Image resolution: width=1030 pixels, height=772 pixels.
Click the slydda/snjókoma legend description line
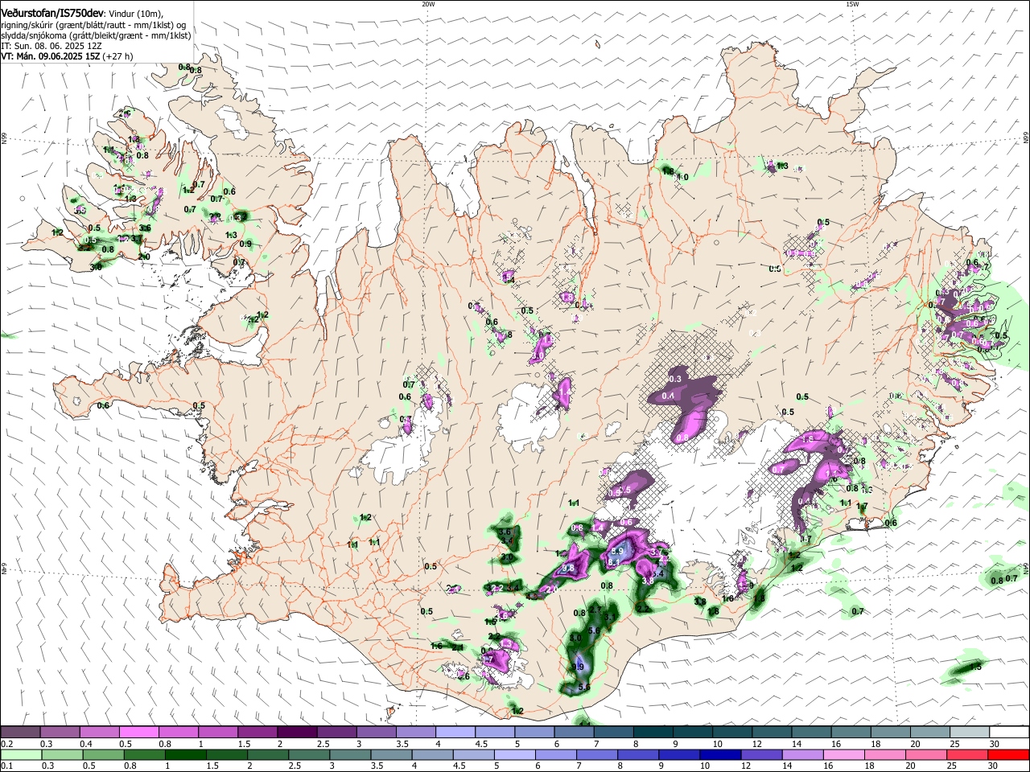pyautogui.click(x=96, y=35)
